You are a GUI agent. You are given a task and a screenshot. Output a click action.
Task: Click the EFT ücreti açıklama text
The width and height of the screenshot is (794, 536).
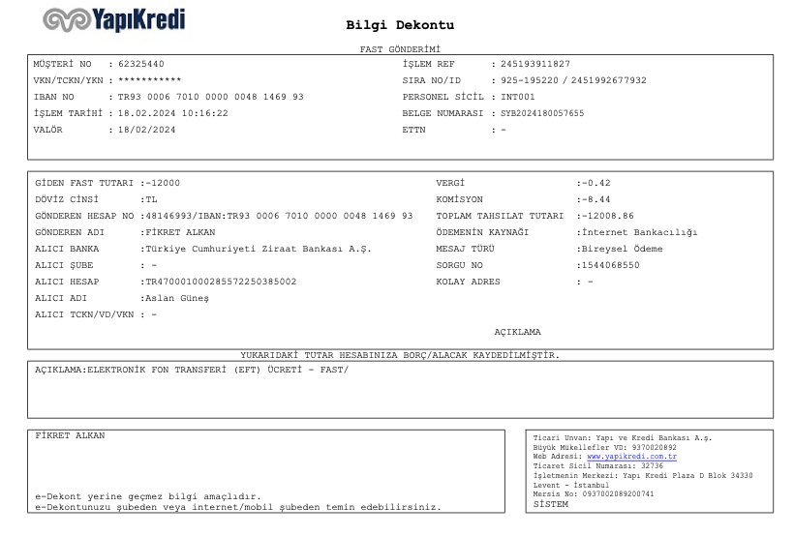[x=191, y=371]
